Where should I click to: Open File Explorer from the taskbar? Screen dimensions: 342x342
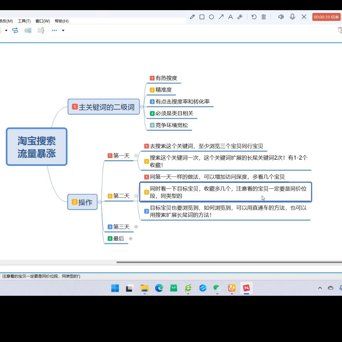pyautogui.click(x=144, y=288)
